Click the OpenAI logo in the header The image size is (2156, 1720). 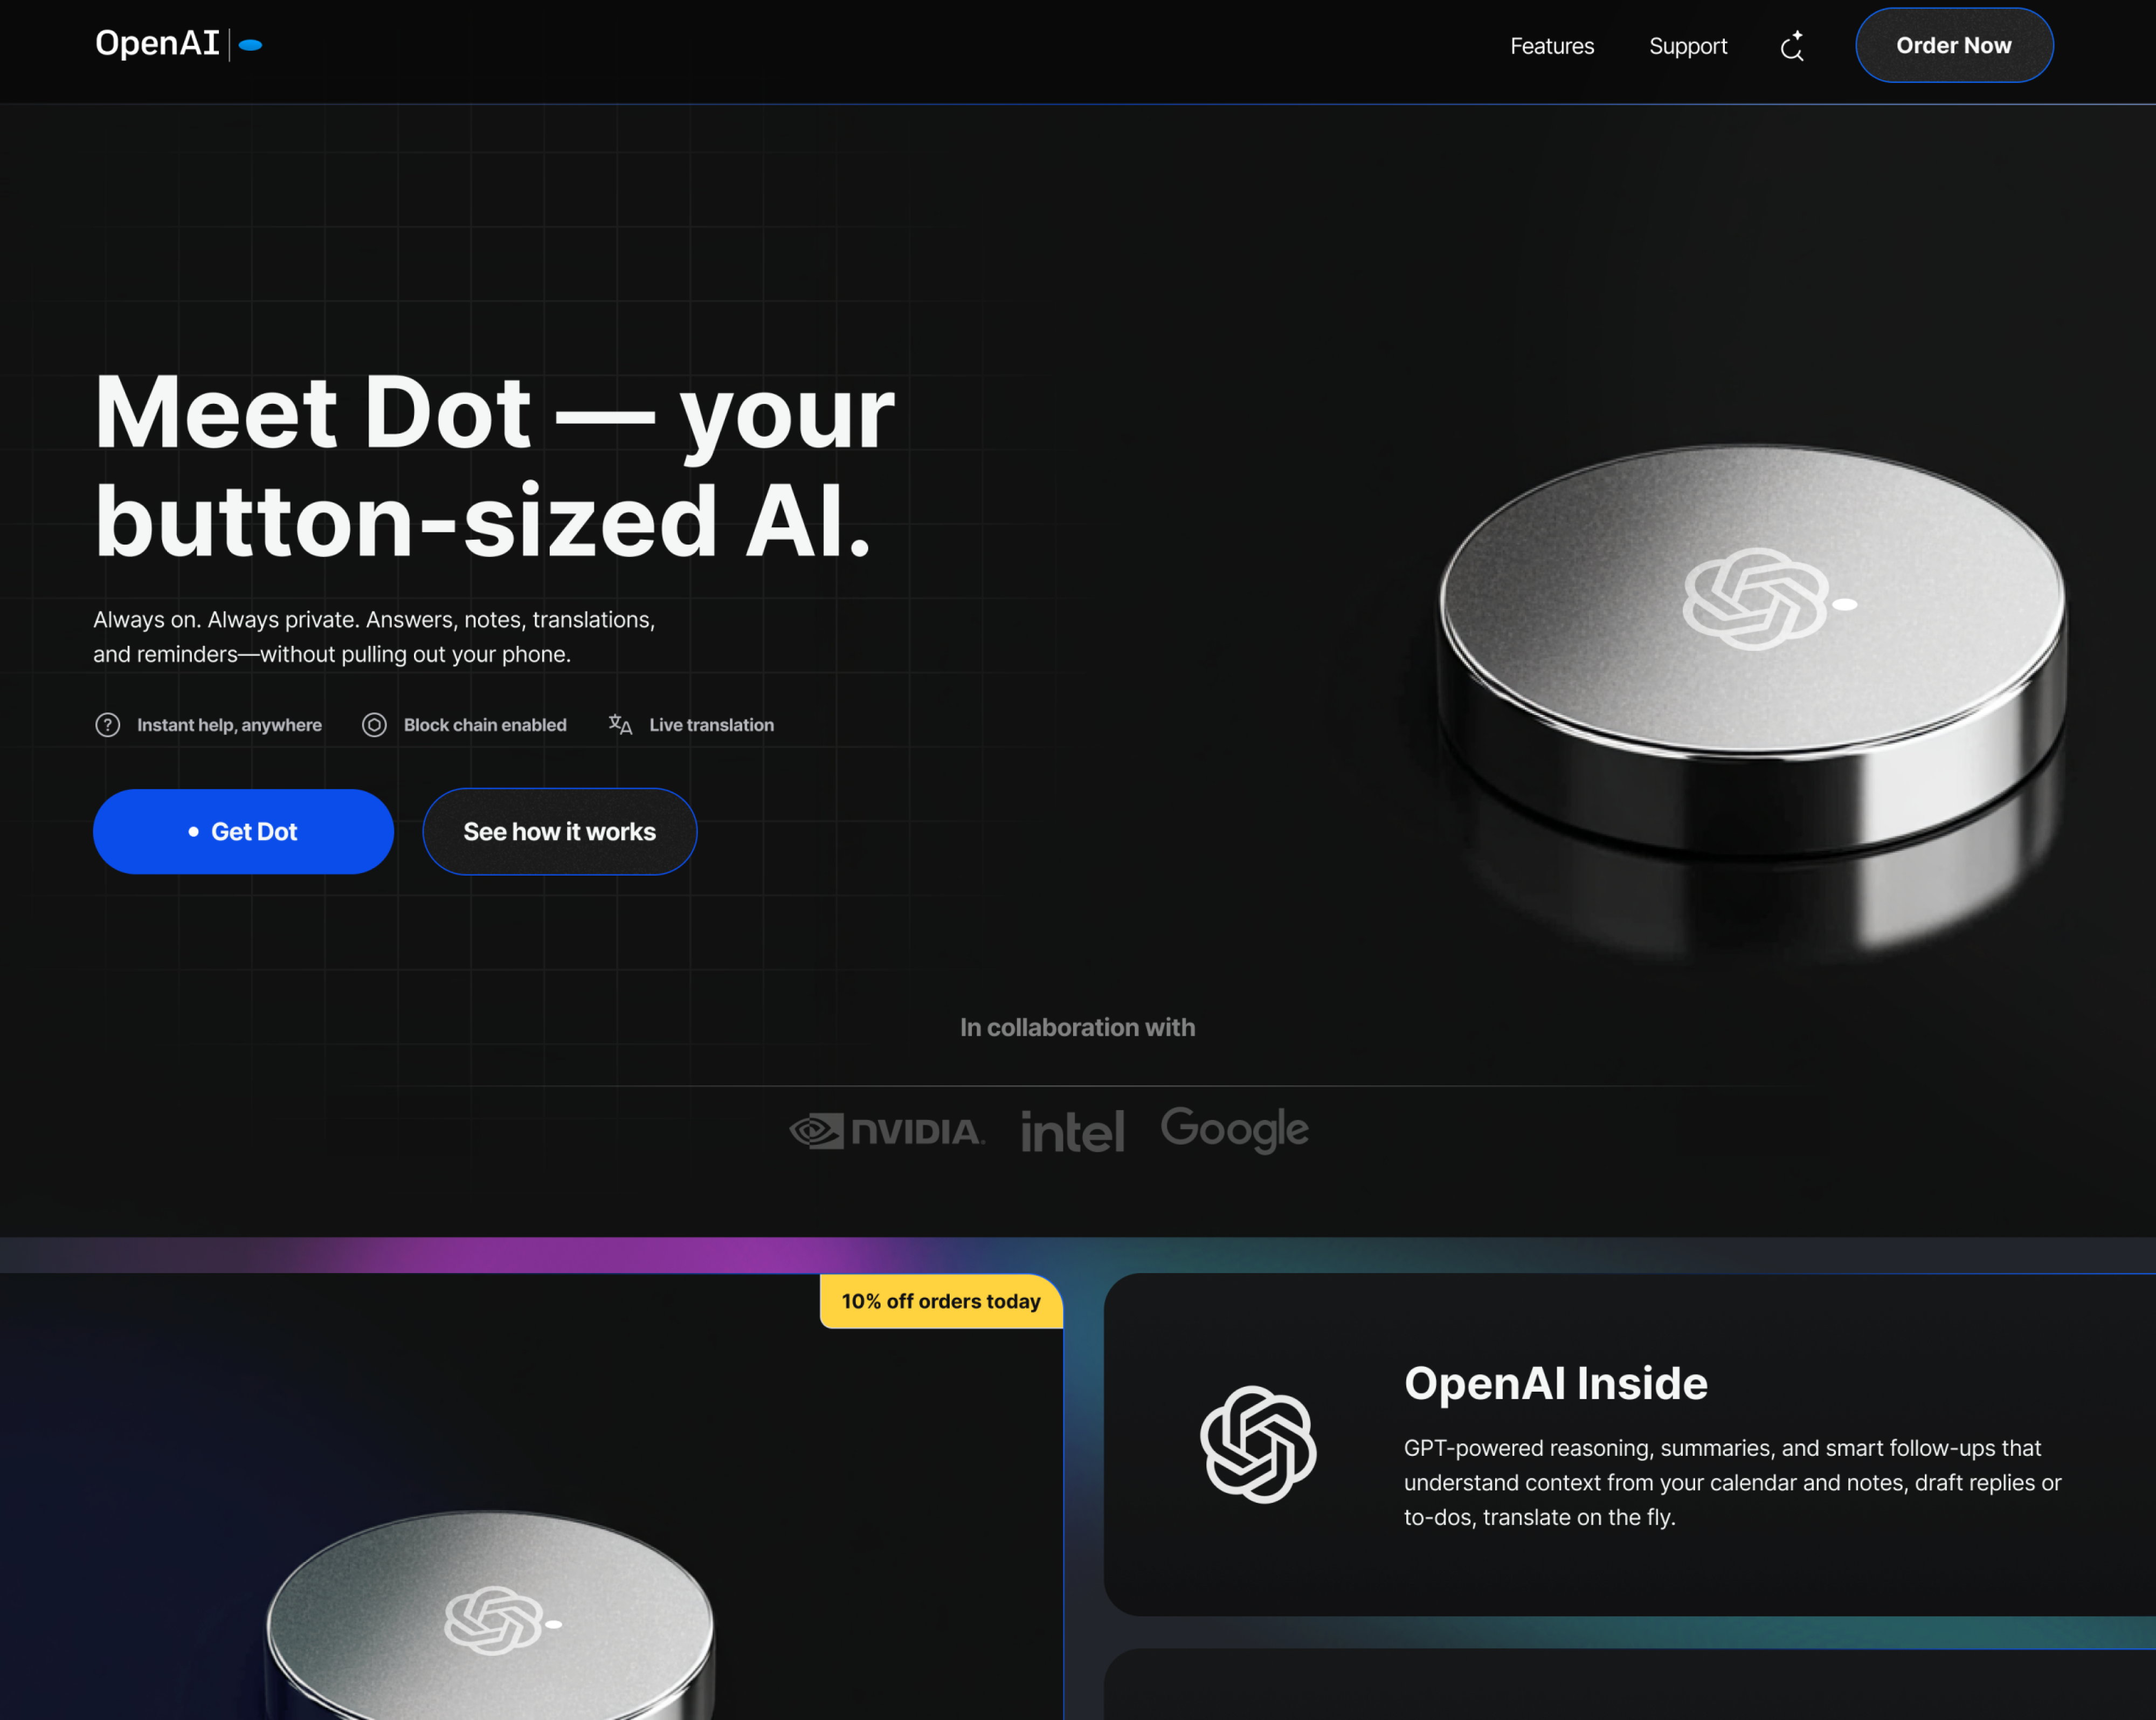[x=157, y=44]
